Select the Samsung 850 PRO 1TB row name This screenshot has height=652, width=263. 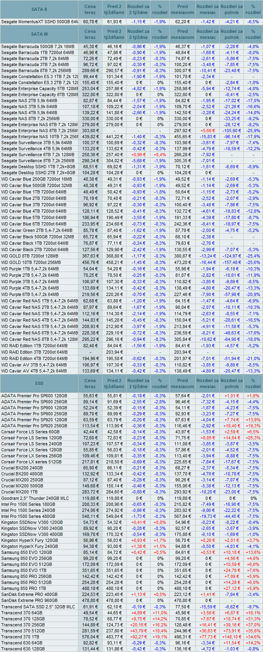(x=24, y=588)
